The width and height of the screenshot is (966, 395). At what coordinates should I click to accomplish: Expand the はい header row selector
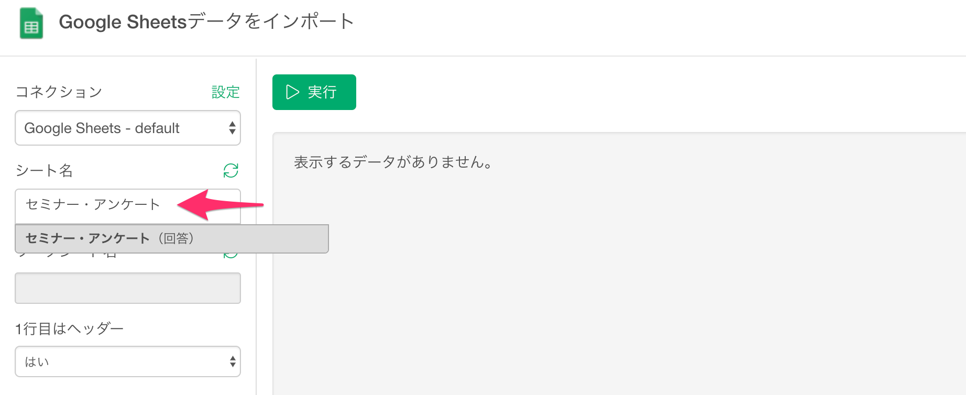127,361
